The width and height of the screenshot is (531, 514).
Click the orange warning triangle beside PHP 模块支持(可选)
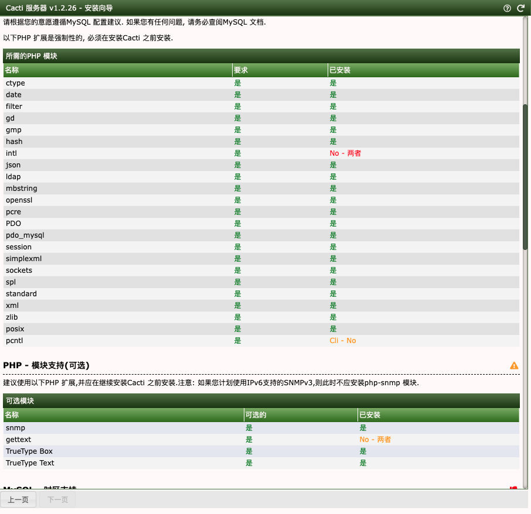click(514, 365)
